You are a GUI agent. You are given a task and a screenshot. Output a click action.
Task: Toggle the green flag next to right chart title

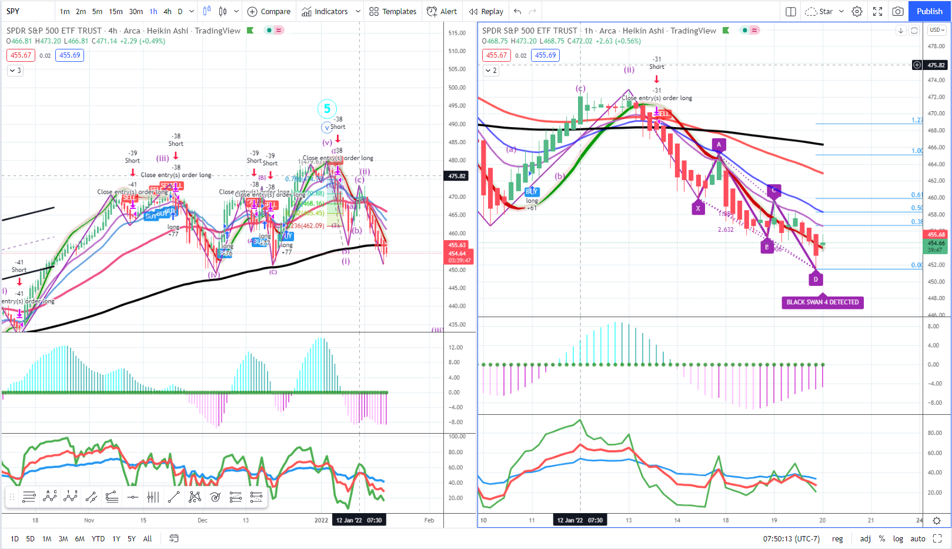(726, 31)
